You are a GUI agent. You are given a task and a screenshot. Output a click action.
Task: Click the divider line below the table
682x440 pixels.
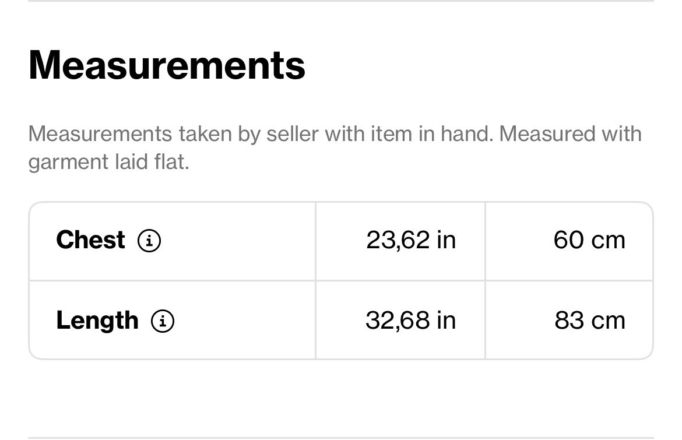[x=341, y=438]
